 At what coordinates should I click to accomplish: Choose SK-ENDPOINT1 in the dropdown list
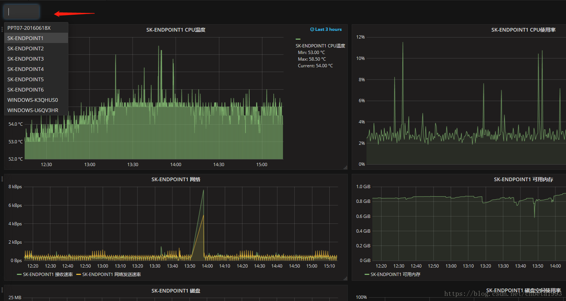(36, 38)
